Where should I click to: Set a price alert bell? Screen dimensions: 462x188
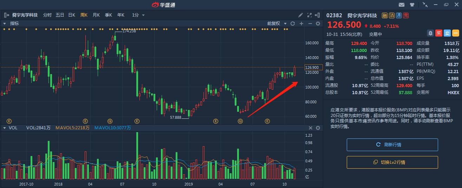coord(430,33)
